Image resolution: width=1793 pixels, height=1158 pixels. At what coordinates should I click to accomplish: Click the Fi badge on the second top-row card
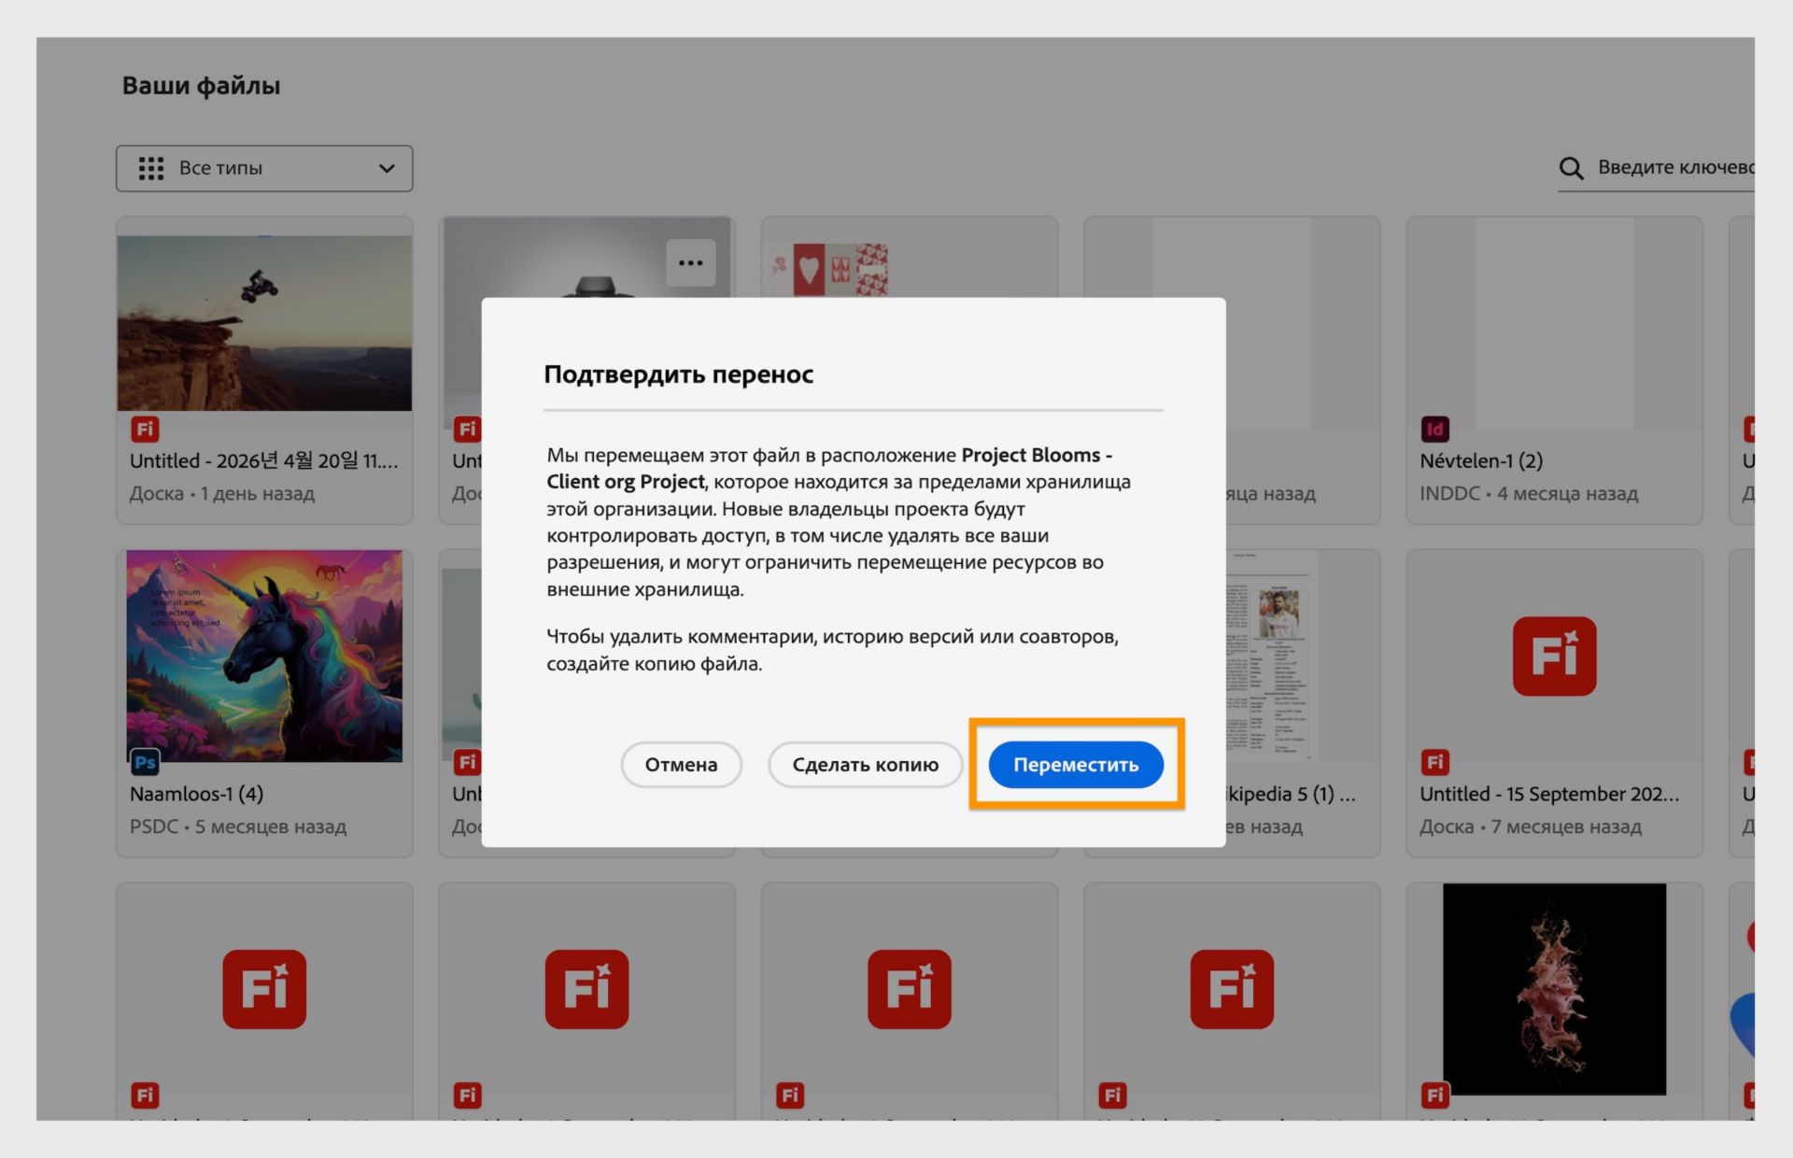coord(467,429)
